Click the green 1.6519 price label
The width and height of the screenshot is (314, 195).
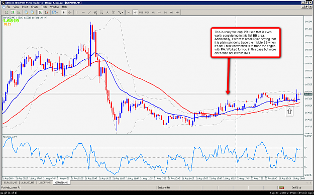click(x=11, y=21)
